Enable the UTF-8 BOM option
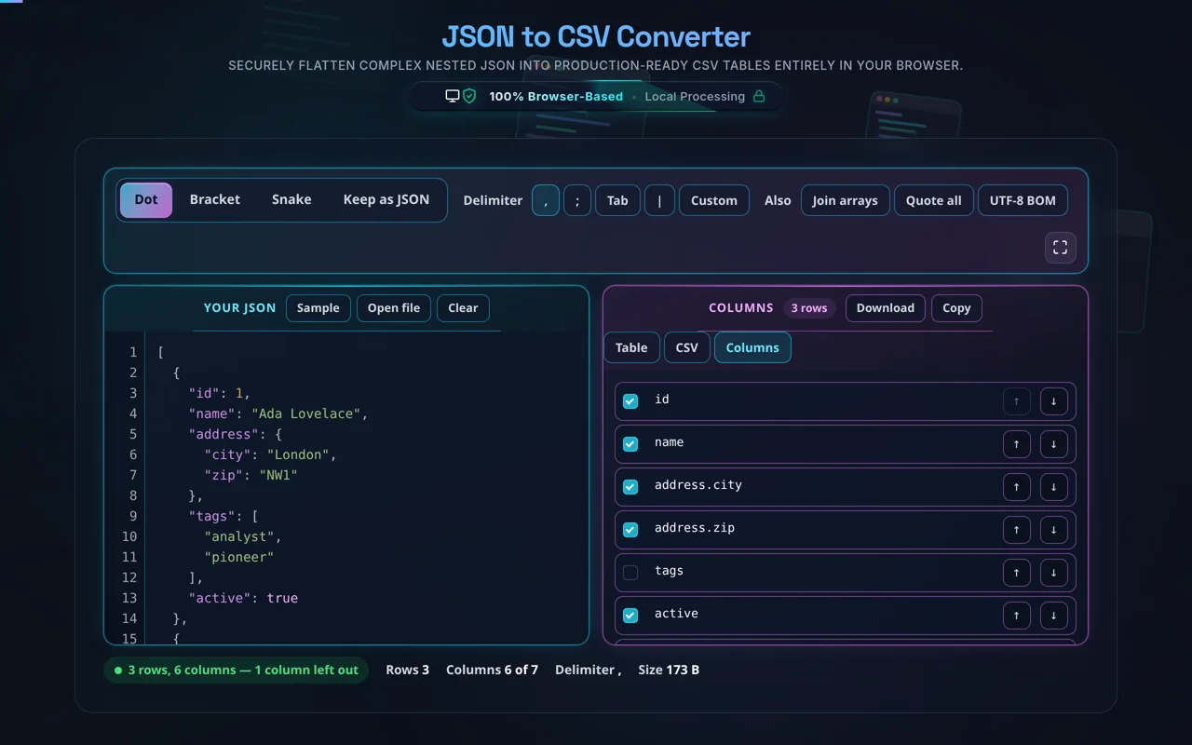 tap(1023, 200)
